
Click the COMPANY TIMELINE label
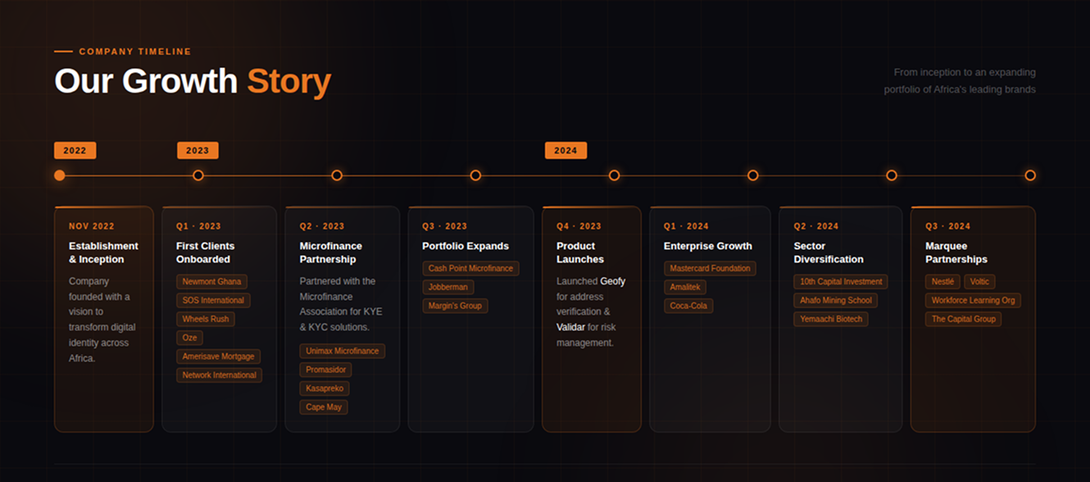click(135, 52)
